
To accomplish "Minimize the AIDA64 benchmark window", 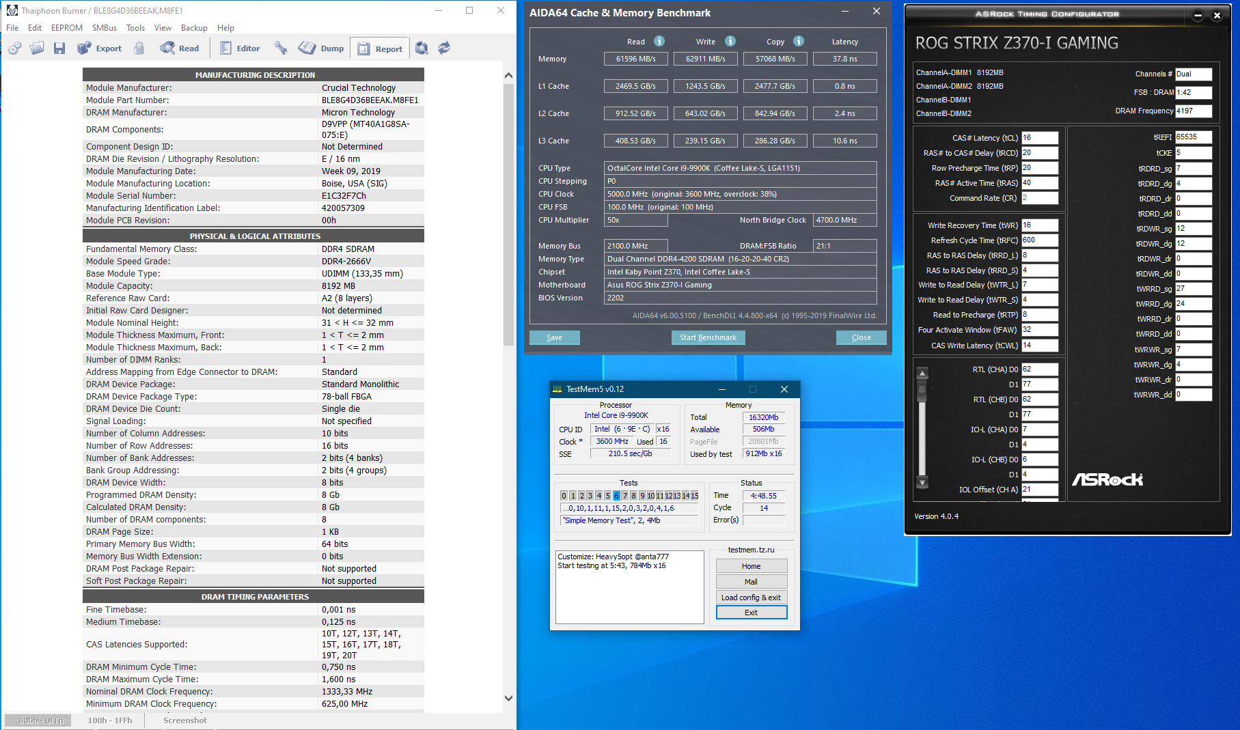I will 845,12.
